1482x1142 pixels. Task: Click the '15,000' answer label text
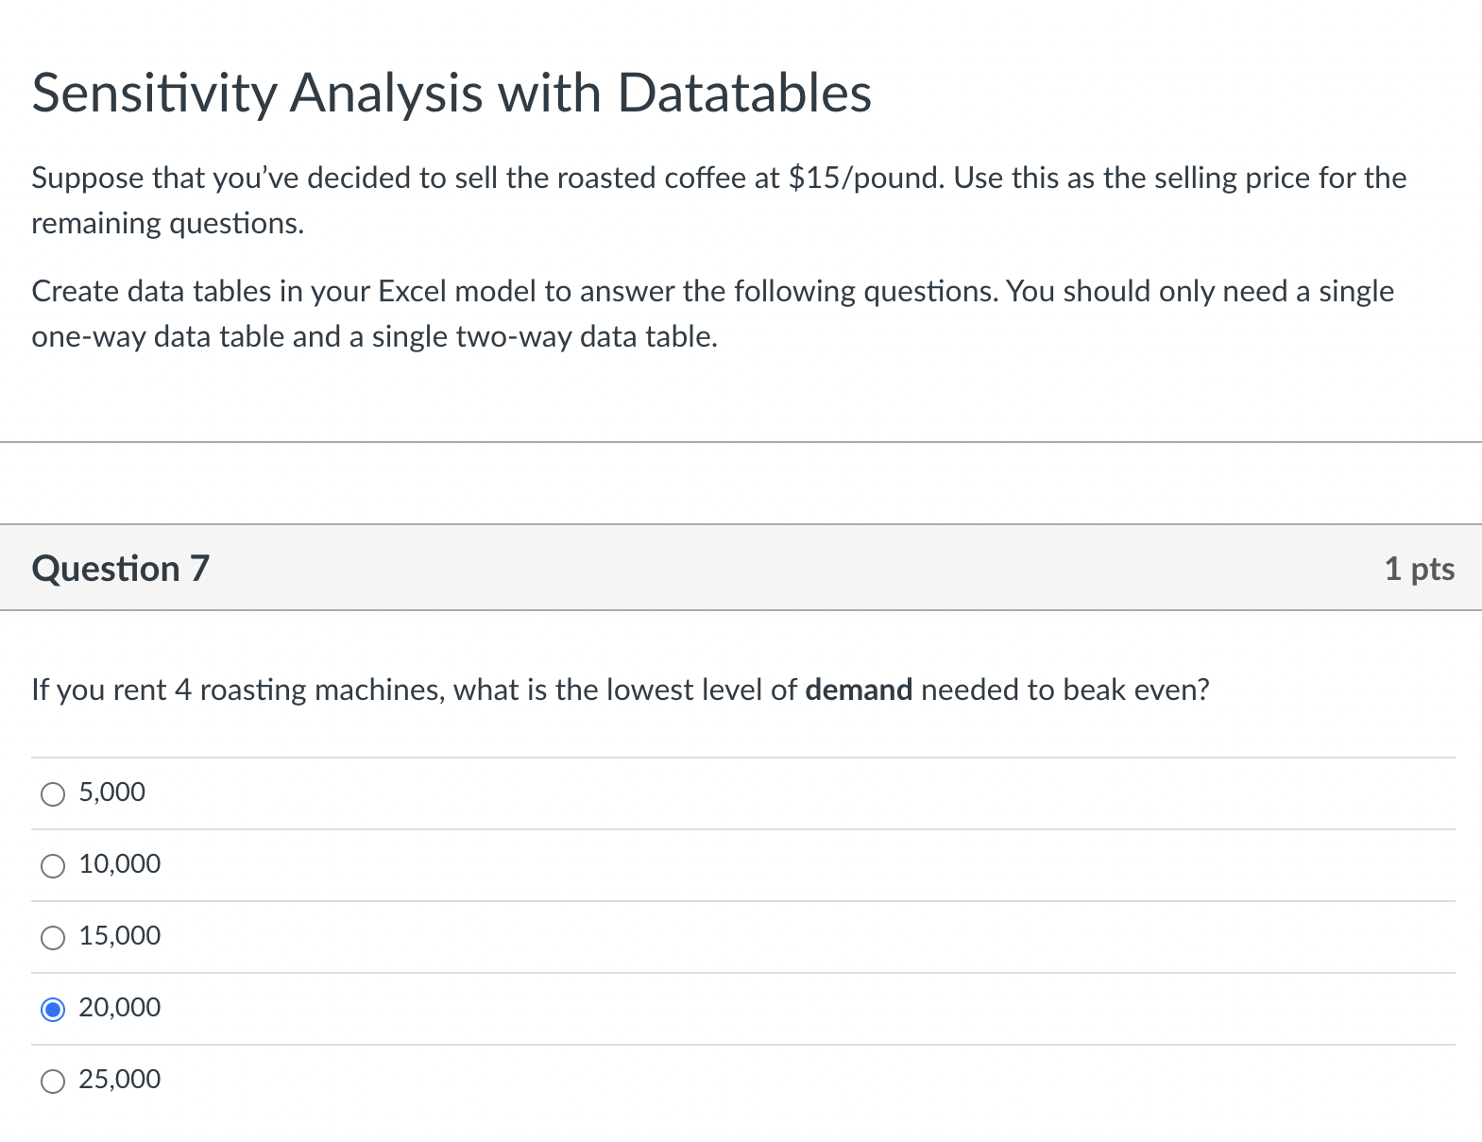[119, 935]
